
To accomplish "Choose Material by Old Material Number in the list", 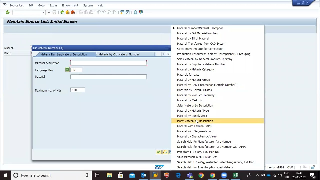I will click(197, 33).
